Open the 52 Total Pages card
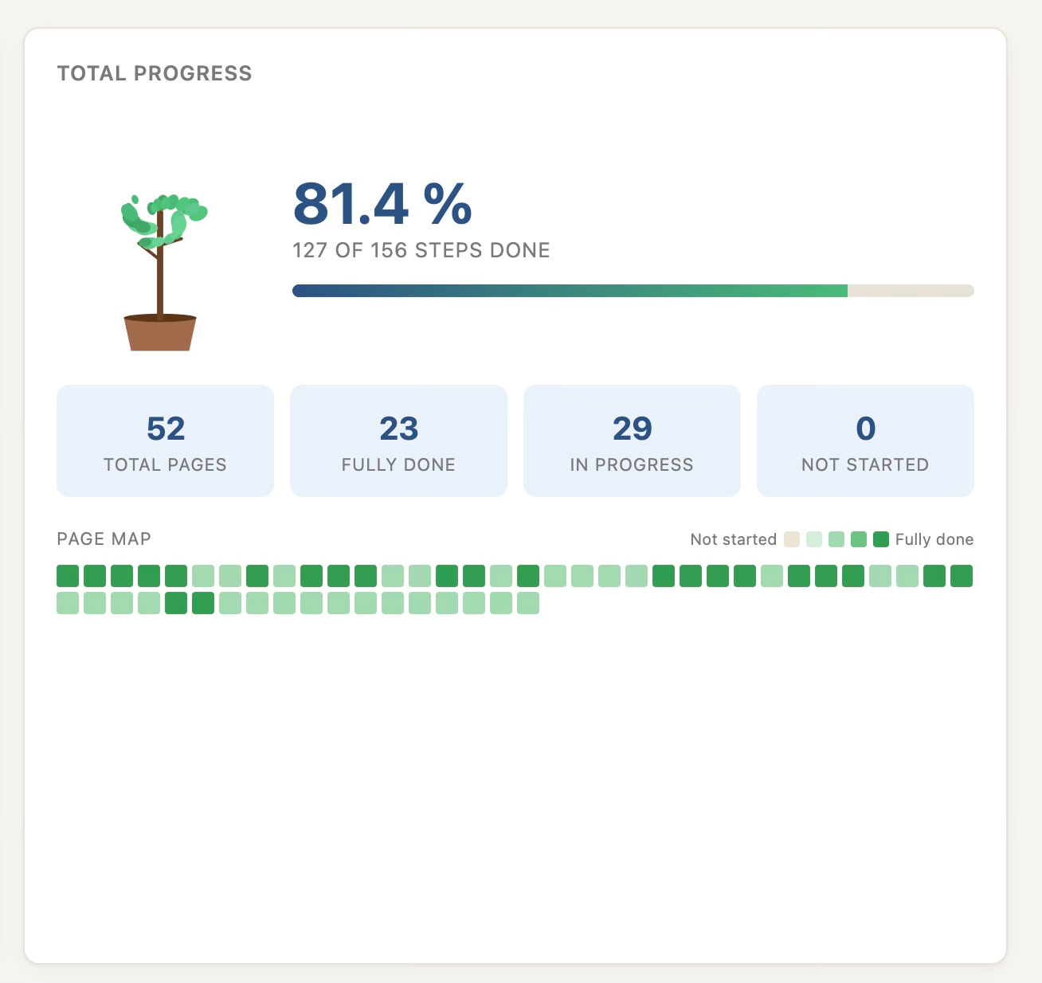The image size is (1042, 983). [165, 441]
